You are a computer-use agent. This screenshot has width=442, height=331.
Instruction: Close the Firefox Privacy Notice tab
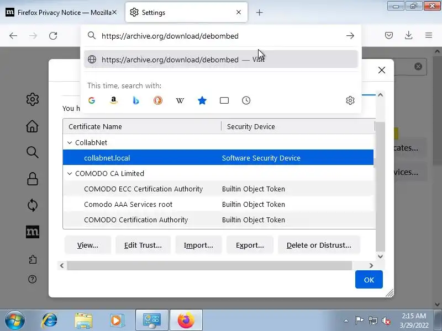tap(114, 12)
